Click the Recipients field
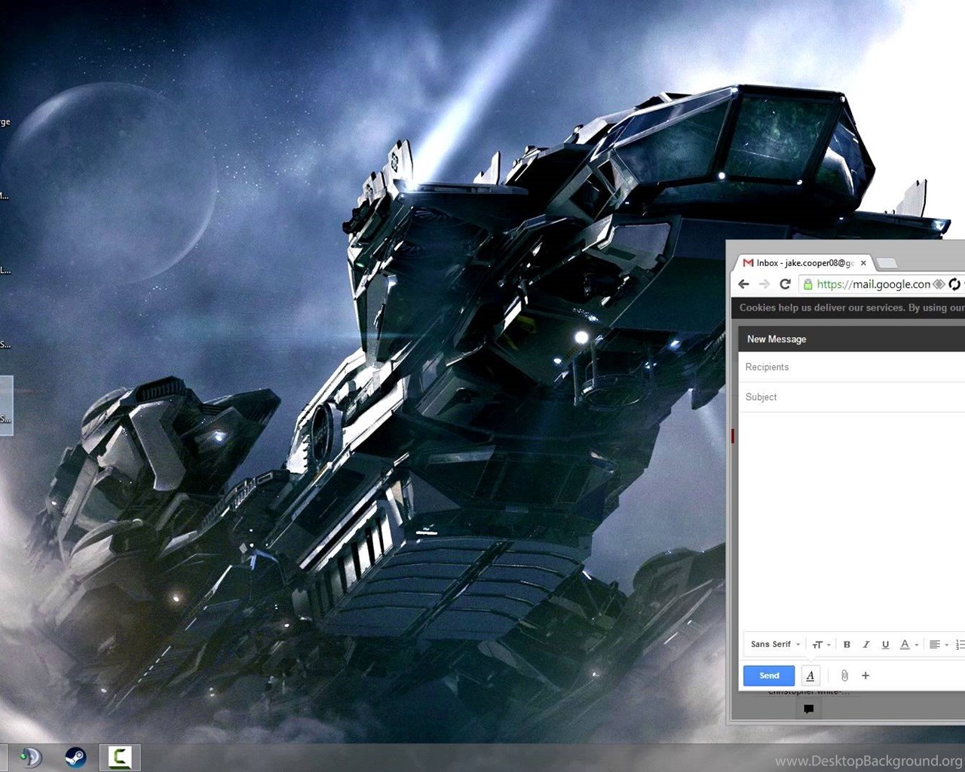The height and width of the screenshot is (772, 965). [x=852, y=367]
